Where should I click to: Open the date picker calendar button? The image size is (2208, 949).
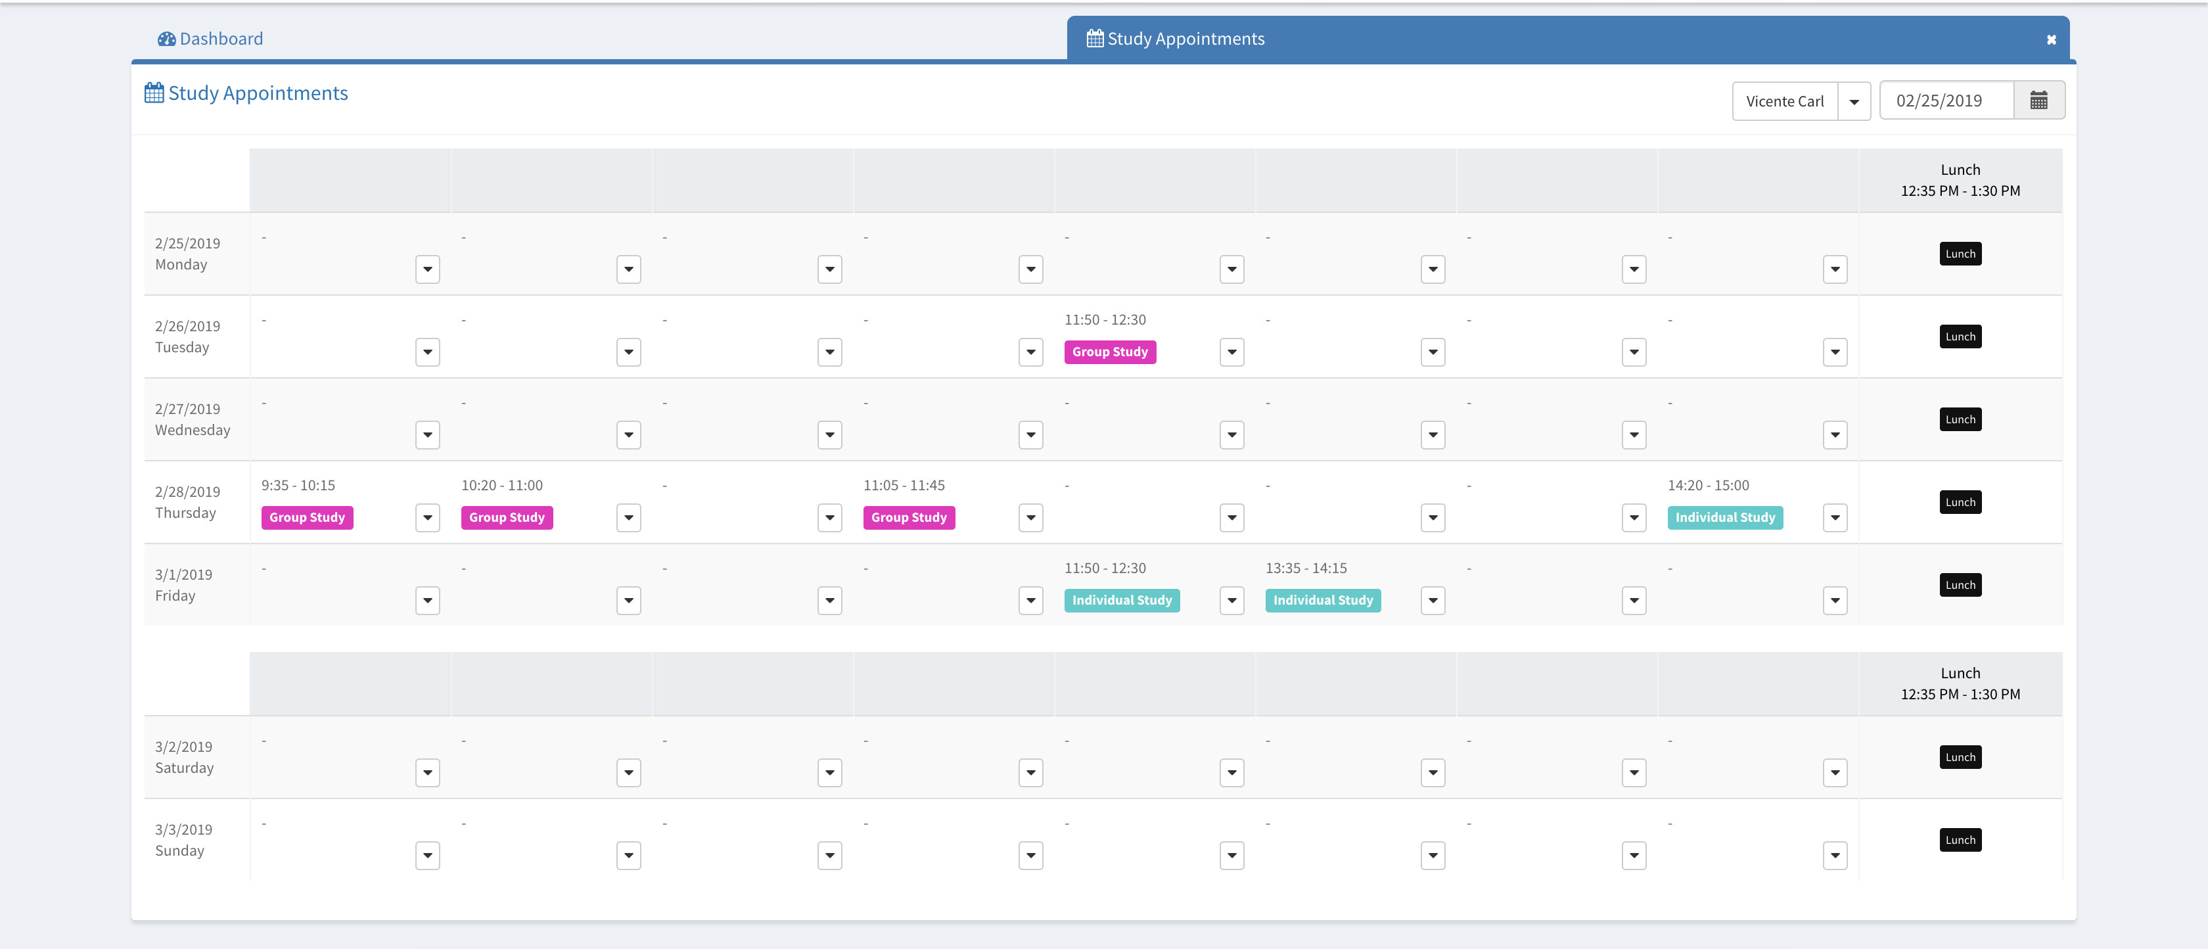(x=2038, y=101)
